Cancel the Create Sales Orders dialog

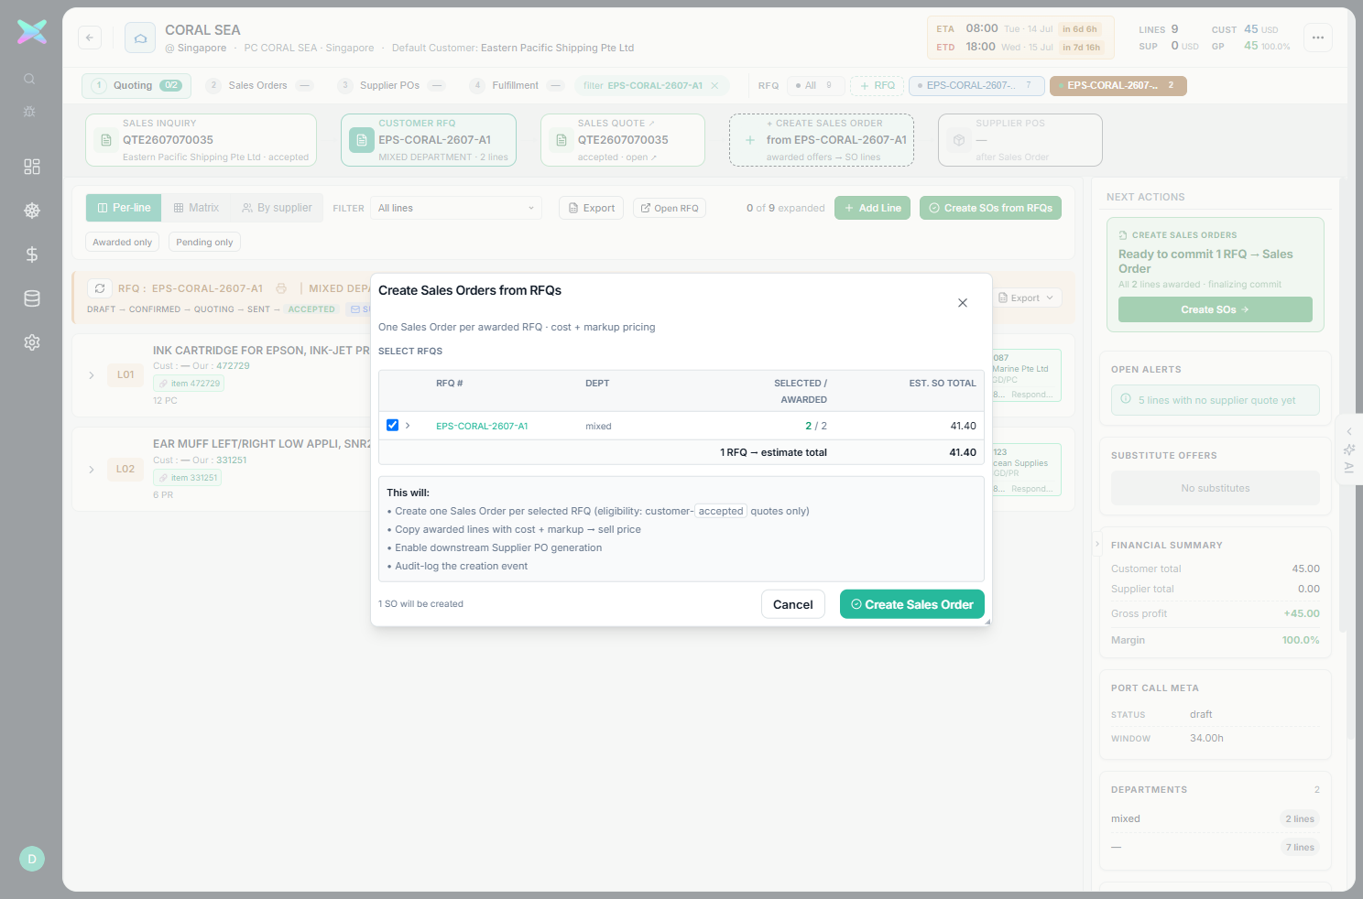(793, 604)
